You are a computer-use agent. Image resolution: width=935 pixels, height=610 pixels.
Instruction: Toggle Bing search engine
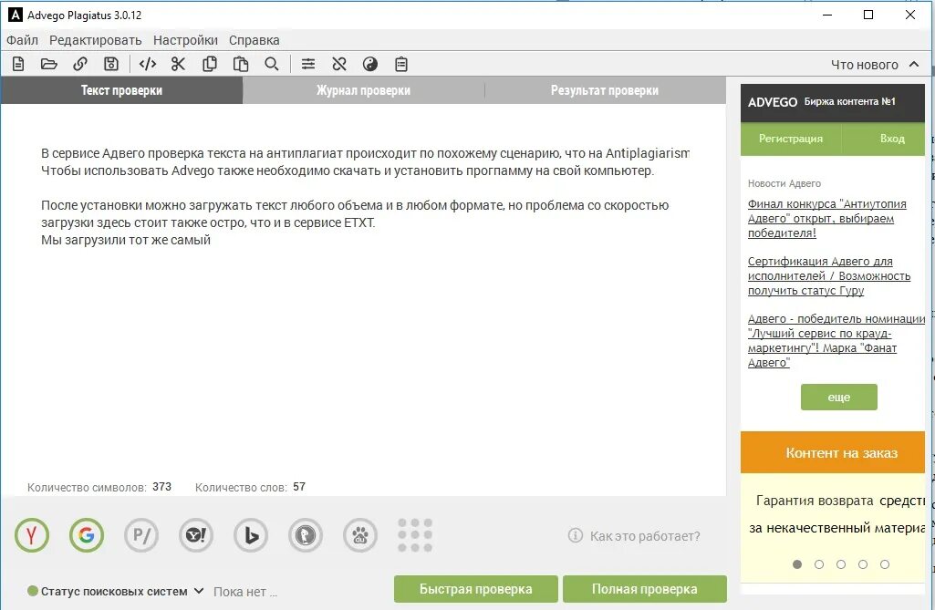tap(251, 535)
